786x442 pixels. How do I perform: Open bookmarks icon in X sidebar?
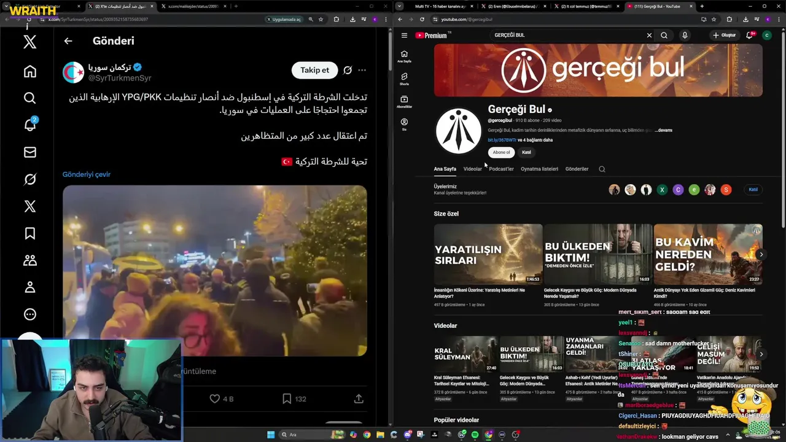(29, 233)
